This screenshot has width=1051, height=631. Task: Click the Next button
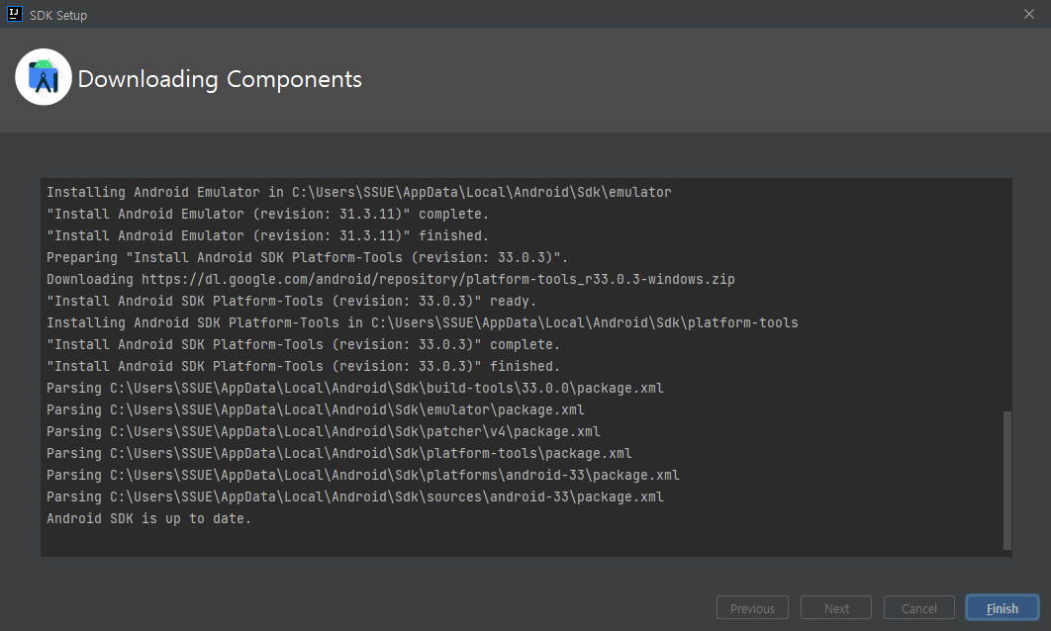click(836, 607)
